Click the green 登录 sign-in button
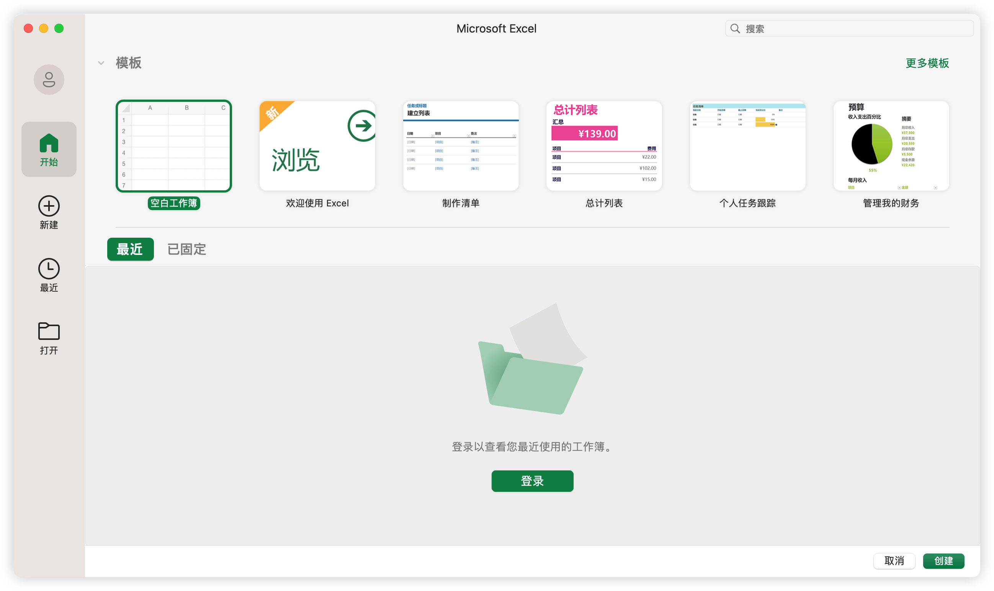The image size is (994, 591). pyautogui.click(x=532, y=481)
